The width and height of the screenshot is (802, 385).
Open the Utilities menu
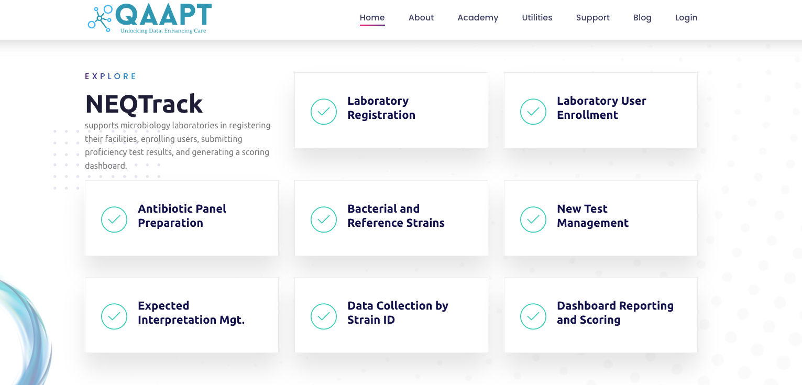(x=537, y=18)
